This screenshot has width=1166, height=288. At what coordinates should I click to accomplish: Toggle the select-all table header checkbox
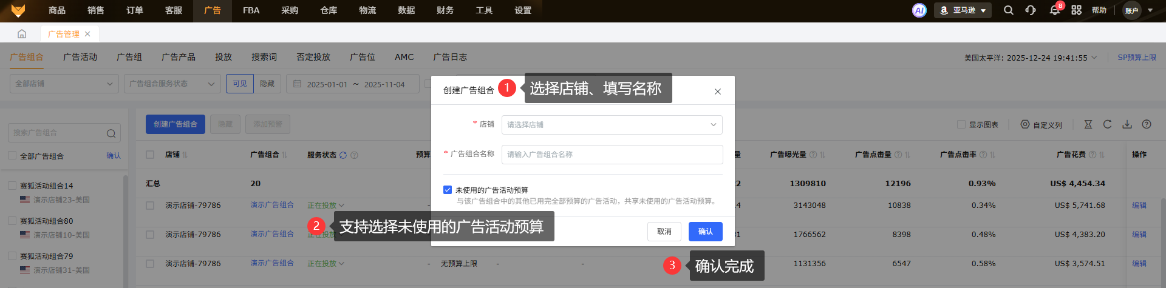[x=150, y=155]
